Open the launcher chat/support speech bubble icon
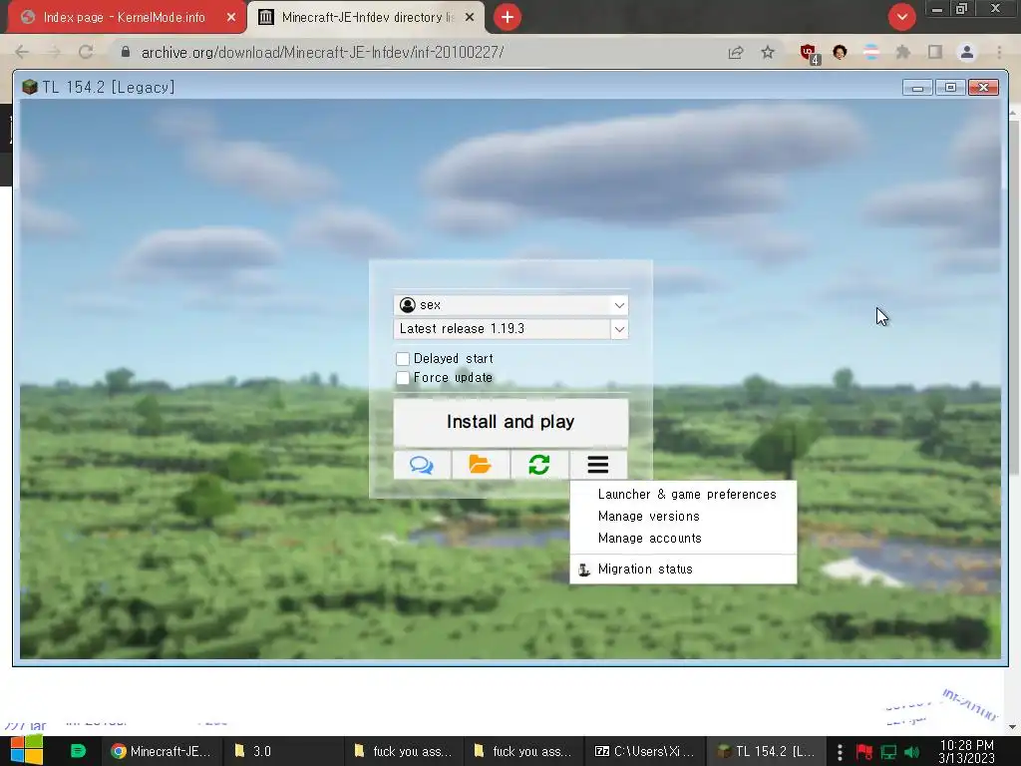 click(422, 465)
